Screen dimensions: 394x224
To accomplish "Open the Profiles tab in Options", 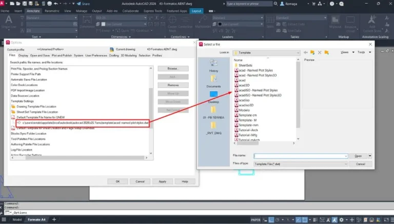I will click(157, 55).
